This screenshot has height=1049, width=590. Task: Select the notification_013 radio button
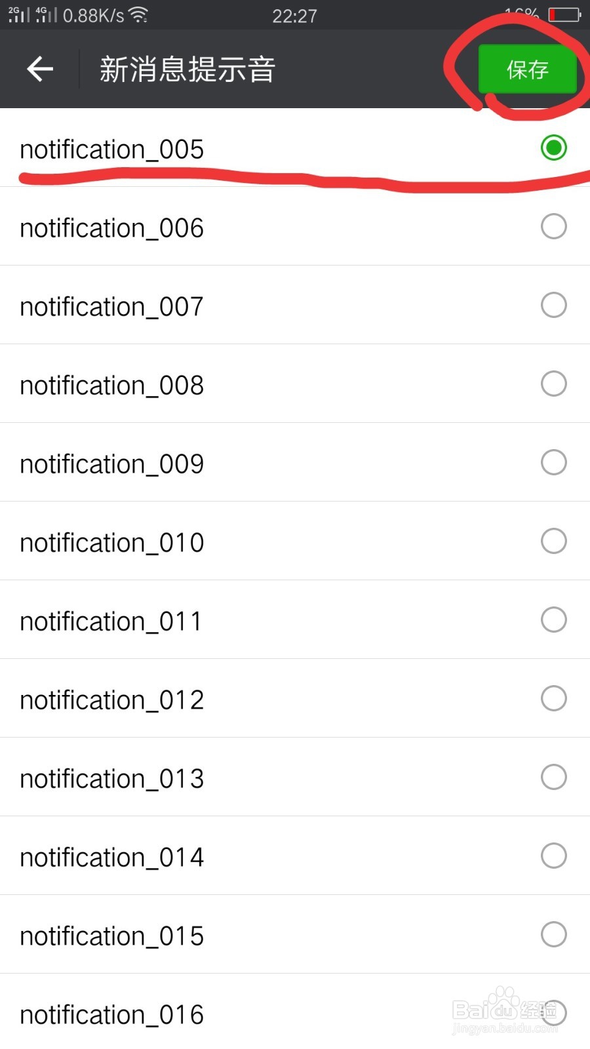pyautogui.click(x=554, y=777)
